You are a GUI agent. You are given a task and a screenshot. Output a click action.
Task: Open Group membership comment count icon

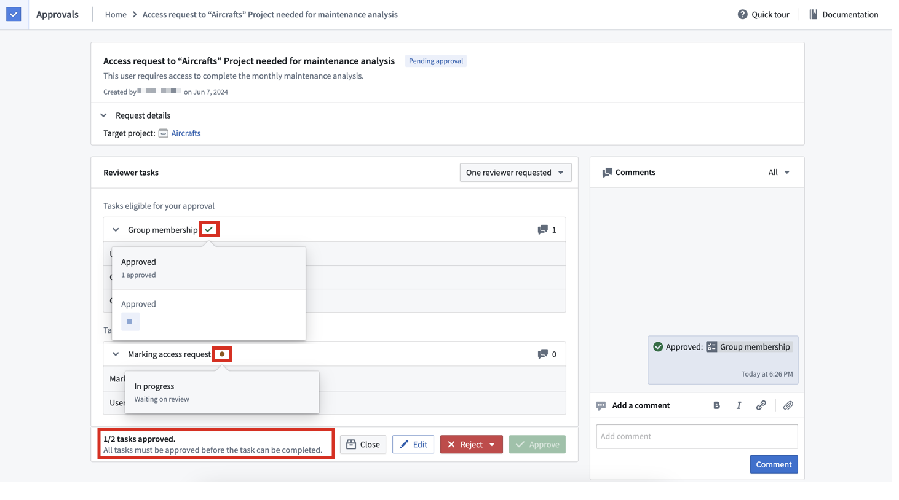tap(542, 230)
